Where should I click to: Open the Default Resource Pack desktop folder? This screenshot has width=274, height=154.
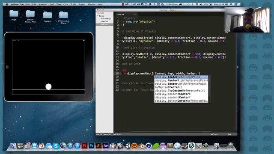(30, 16)
